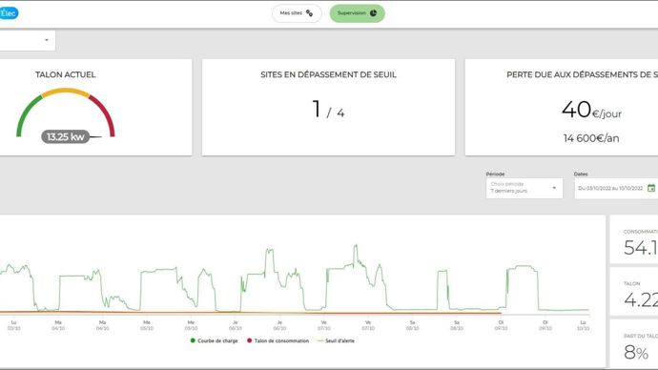Open the Période dropdown showing 7 derniers jours
The height and width of the screenshot is (370, 658).
coord(524,188)
